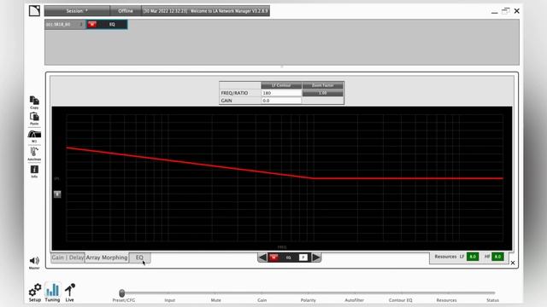Set view slider to Input
The width and height of the screenshot is (547, 307).
coord(170,300)
